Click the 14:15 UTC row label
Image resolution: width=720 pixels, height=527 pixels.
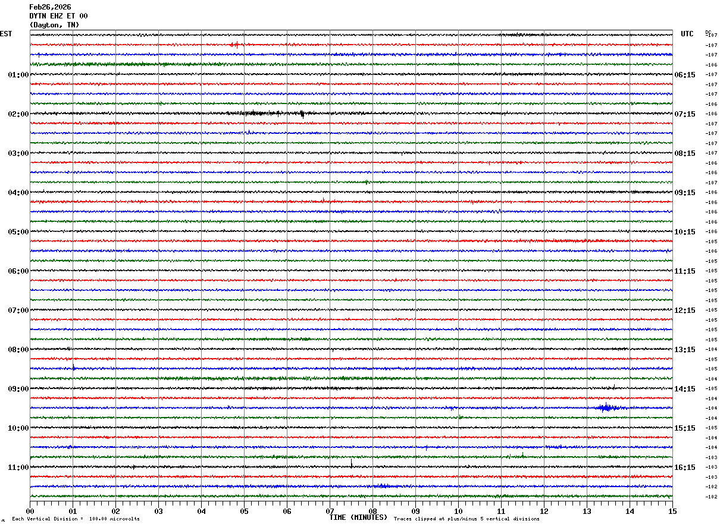click(x=685, y=389)
